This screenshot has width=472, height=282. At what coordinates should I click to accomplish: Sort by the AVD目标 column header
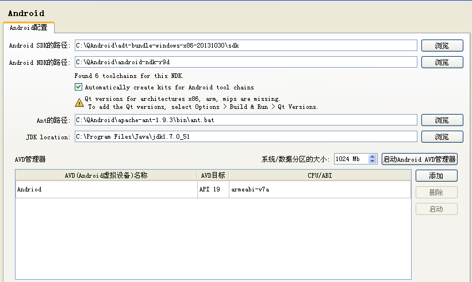[x=213, y=175]
